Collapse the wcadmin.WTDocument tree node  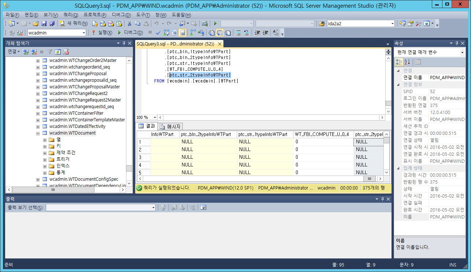(x=38, y=133)
